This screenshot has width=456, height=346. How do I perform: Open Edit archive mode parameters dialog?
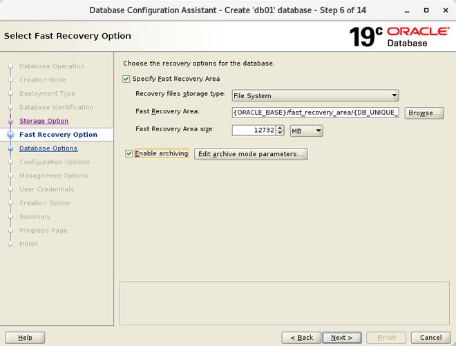pos(251,154)
